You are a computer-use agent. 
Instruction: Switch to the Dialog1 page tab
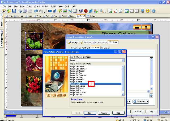[91, 16]
